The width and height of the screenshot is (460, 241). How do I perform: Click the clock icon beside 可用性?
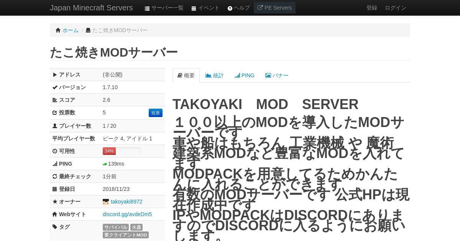coord(55,151)
